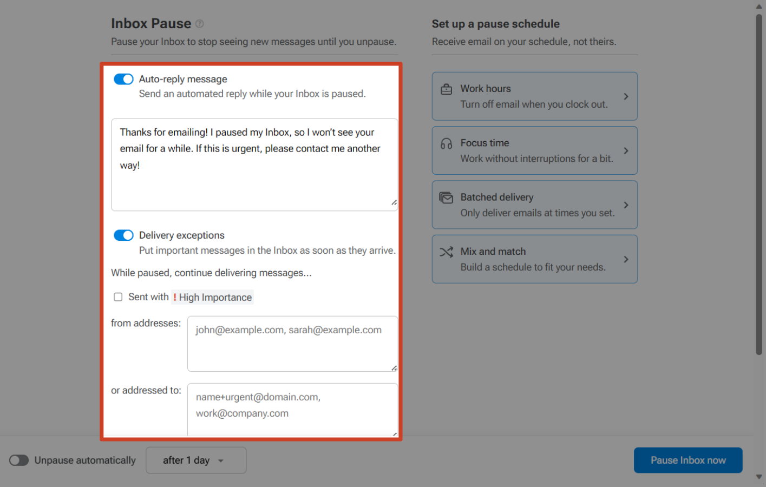766x487 pixels.
Task: Click the scrollbar up arrow
Action: click(759, 6)
